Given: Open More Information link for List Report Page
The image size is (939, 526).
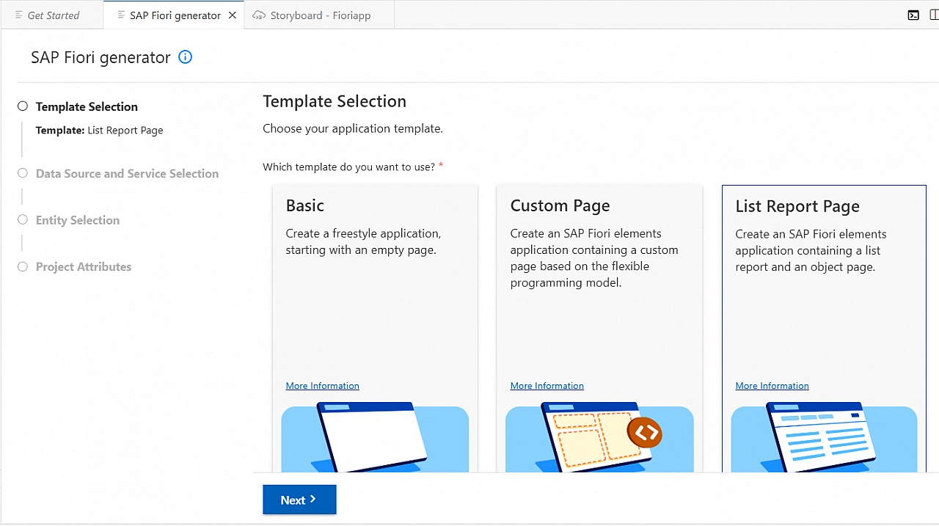Looking at the screenshot, I should tap(772, 386).
